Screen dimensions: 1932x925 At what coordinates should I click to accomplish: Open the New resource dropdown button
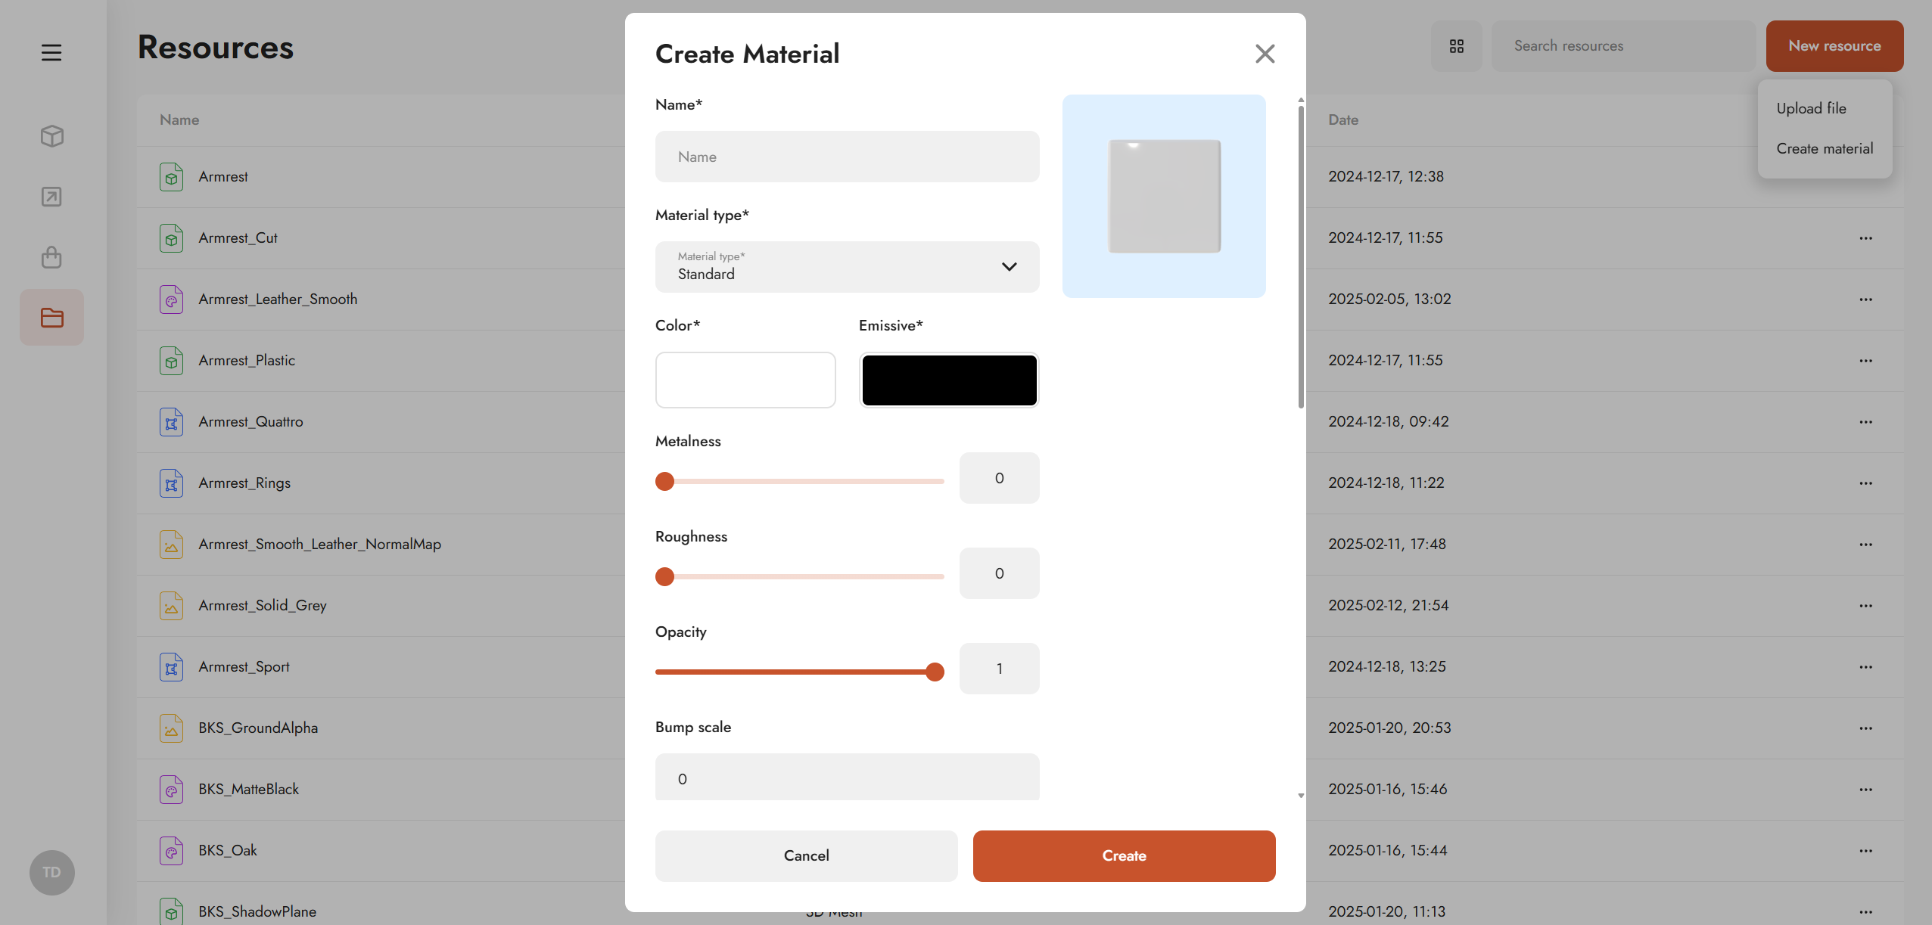[x=1834, y=46]
